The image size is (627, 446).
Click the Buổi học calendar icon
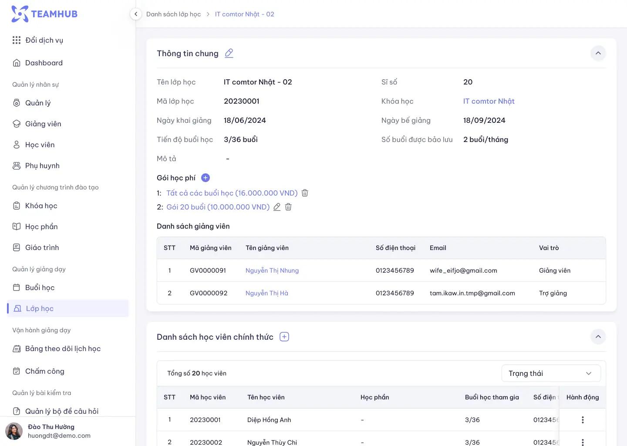[x=17, y=287]
